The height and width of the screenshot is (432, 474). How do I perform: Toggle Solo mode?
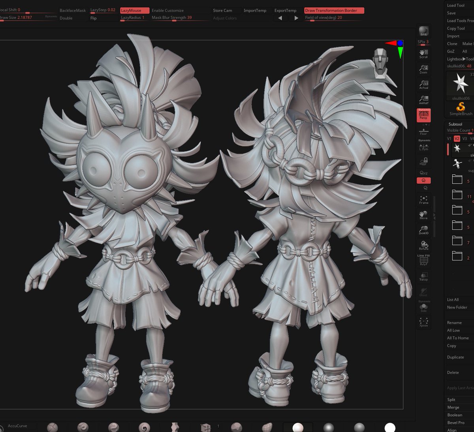(x=423, y=307)
